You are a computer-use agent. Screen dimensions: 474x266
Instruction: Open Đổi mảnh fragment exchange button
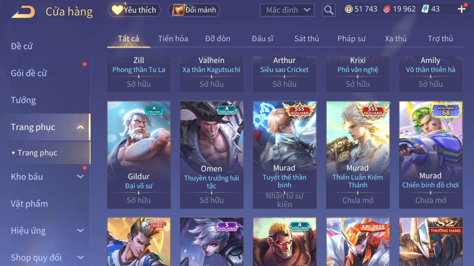coord(194,10)
